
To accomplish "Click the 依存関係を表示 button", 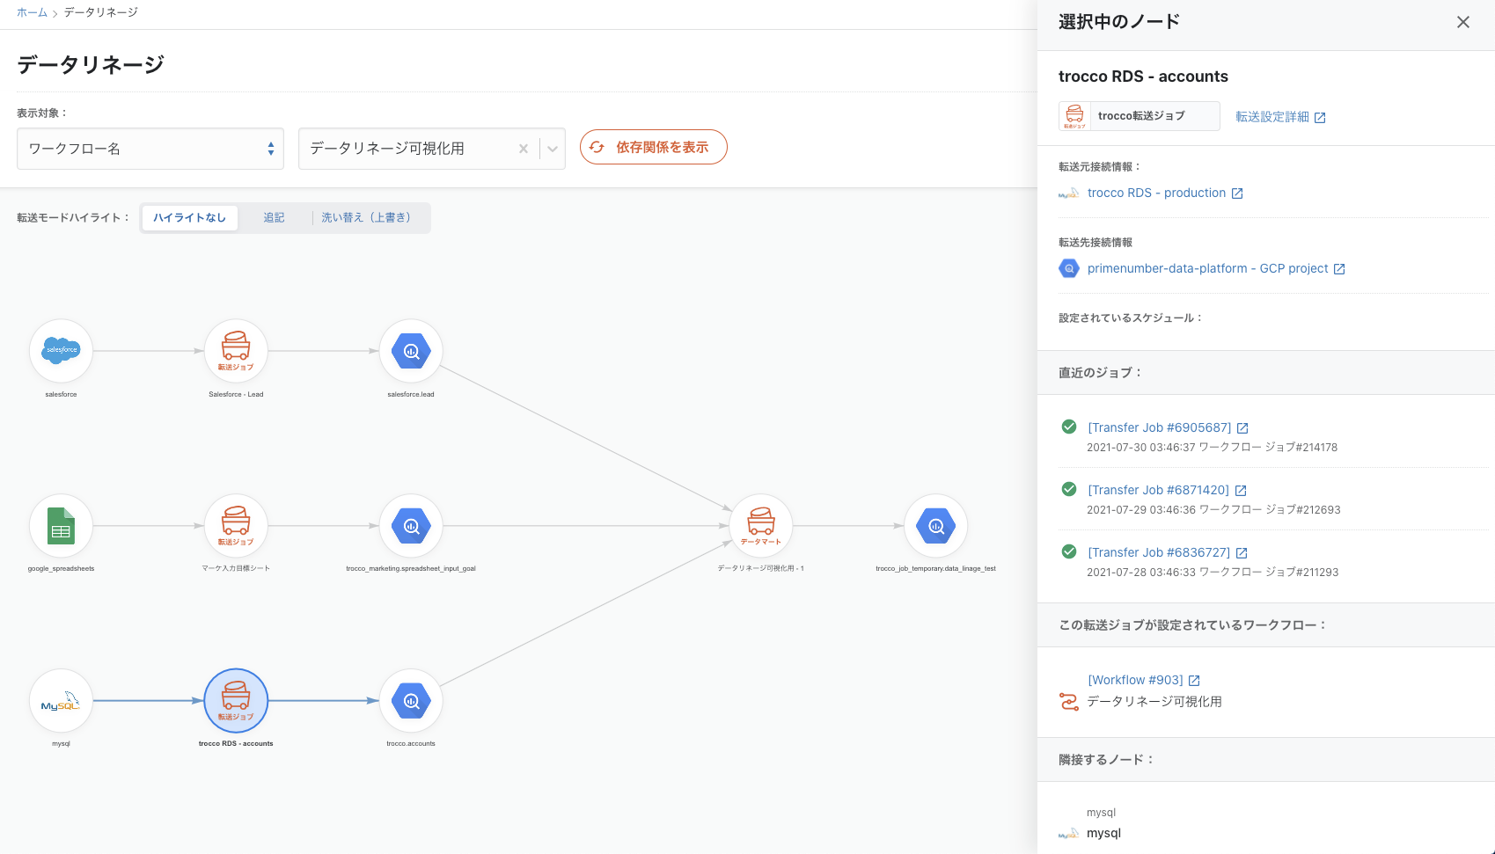I will click(653, 147).
